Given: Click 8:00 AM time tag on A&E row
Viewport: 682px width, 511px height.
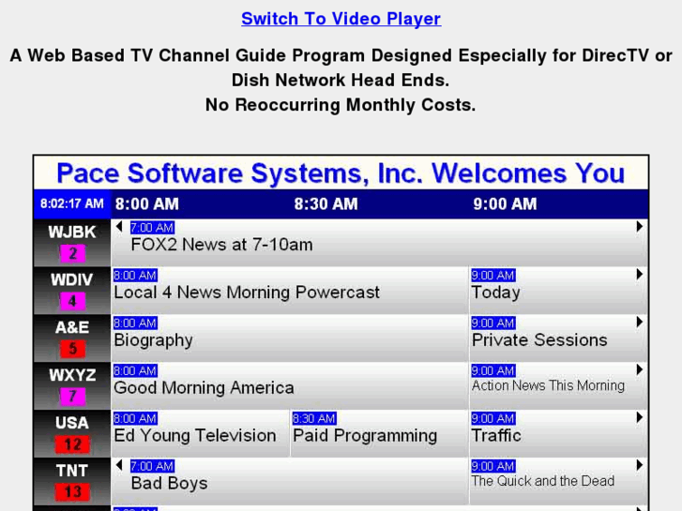Looking at the screenshot, I should [x=135, y=323].
